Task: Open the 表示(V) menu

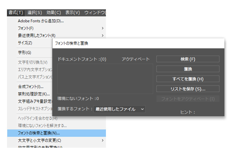Action: click(73, 13)
